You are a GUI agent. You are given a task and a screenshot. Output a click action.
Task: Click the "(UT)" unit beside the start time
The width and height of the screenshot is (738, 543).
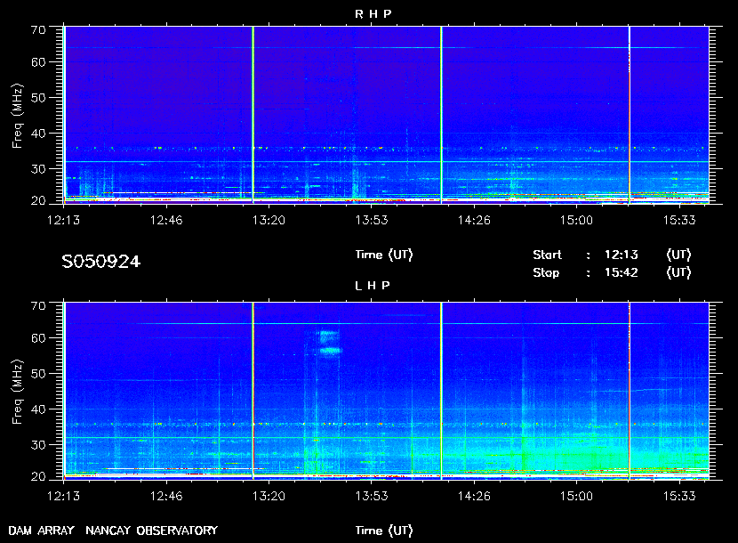click(678, 255)
